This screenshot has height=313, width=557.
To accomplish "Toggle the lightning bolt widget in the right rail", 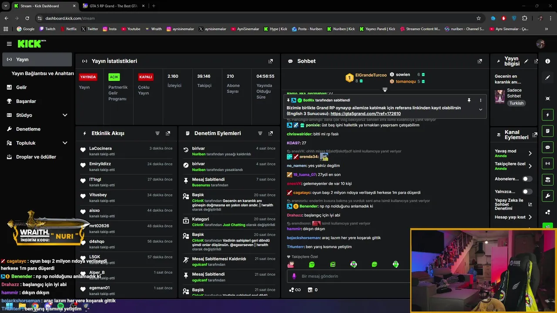I will point(547,115).
